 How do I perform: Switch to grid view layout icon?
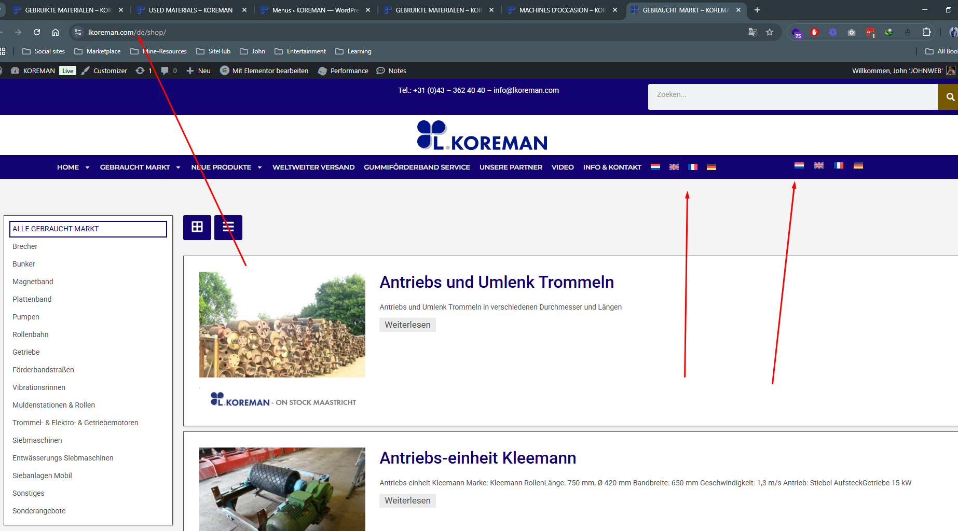point(197,227)
